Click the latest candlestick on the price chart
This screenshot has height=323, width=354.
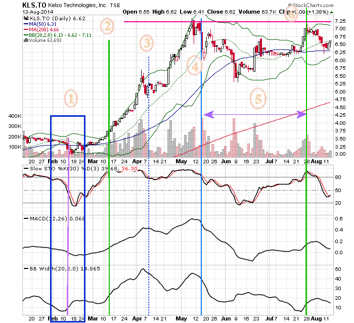tap(330, 44)
